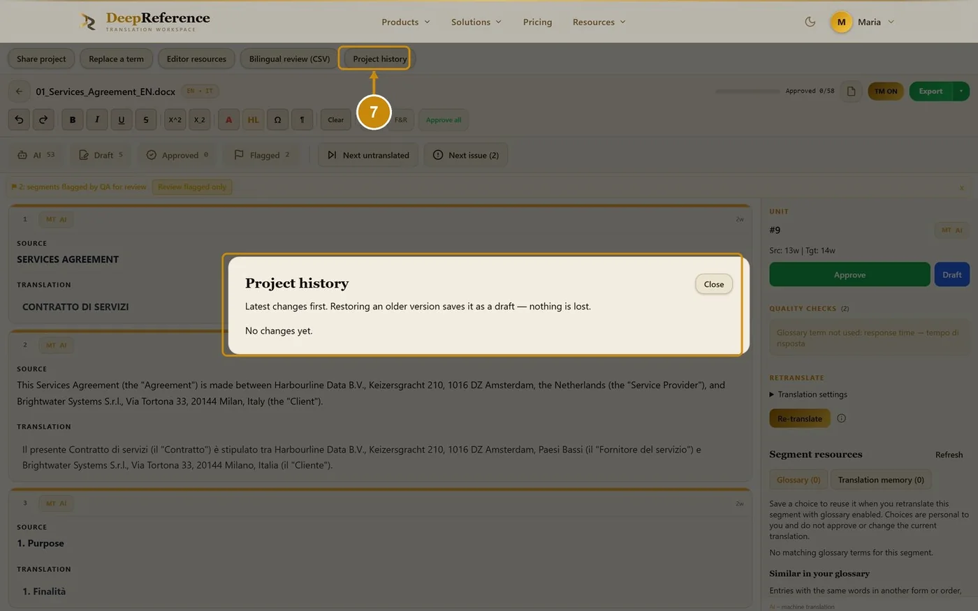This screenshot has height=611, width=978.
Task: Click the document icon beside TM ON
Action: pos(851,91)
